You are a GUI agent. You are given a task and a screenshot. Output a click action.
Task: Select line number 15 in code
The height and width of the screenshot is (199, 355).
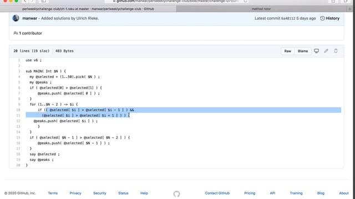coord(18,138)
